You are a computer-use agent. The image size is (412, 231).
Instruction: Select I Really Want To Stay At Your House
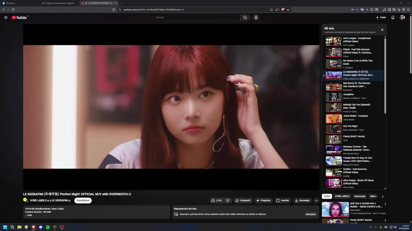(x=353, y=161)
